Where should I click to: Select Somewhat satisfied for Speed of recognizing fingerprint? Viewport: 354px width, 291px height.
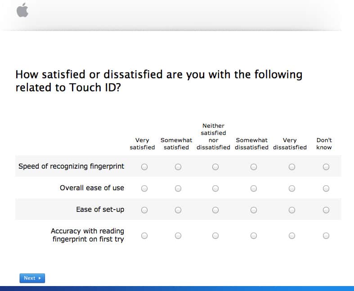(178, 167)
